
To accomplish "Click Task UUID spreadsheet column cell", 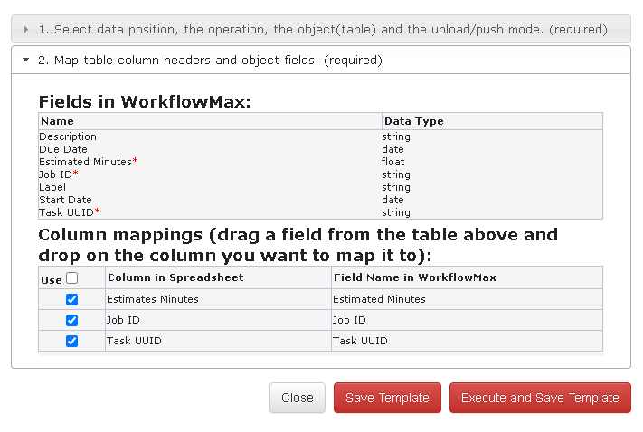I will pos(218,341).
